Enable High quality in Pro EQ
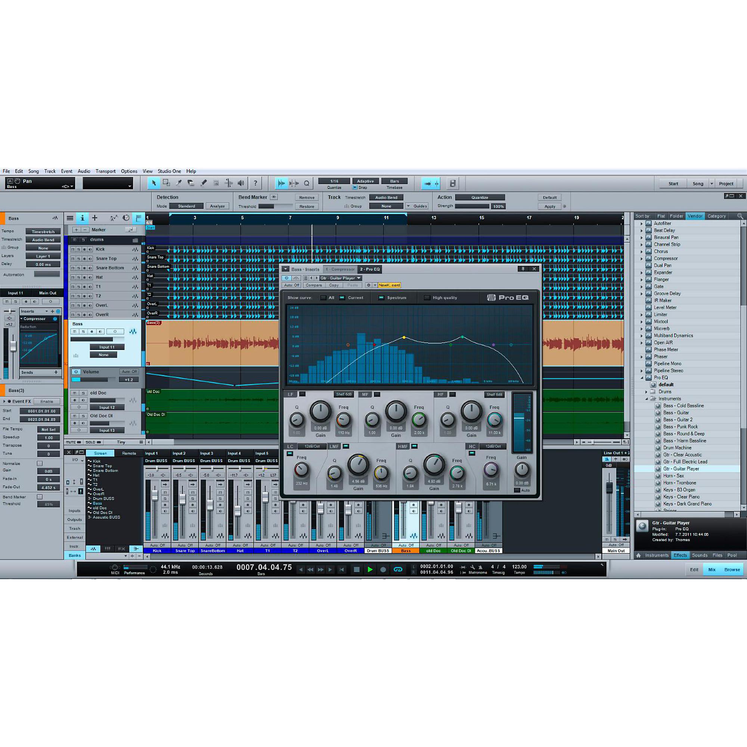The image size is (747, 747). [x=427, y=298]
